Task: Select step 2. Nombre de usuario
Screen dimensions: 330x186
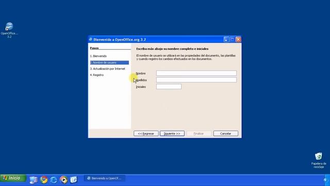Action: point(109,63)
